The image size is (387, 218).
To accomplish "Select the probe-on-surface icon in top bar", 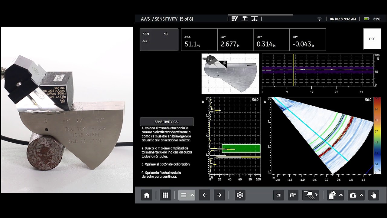I will point(245,19).
